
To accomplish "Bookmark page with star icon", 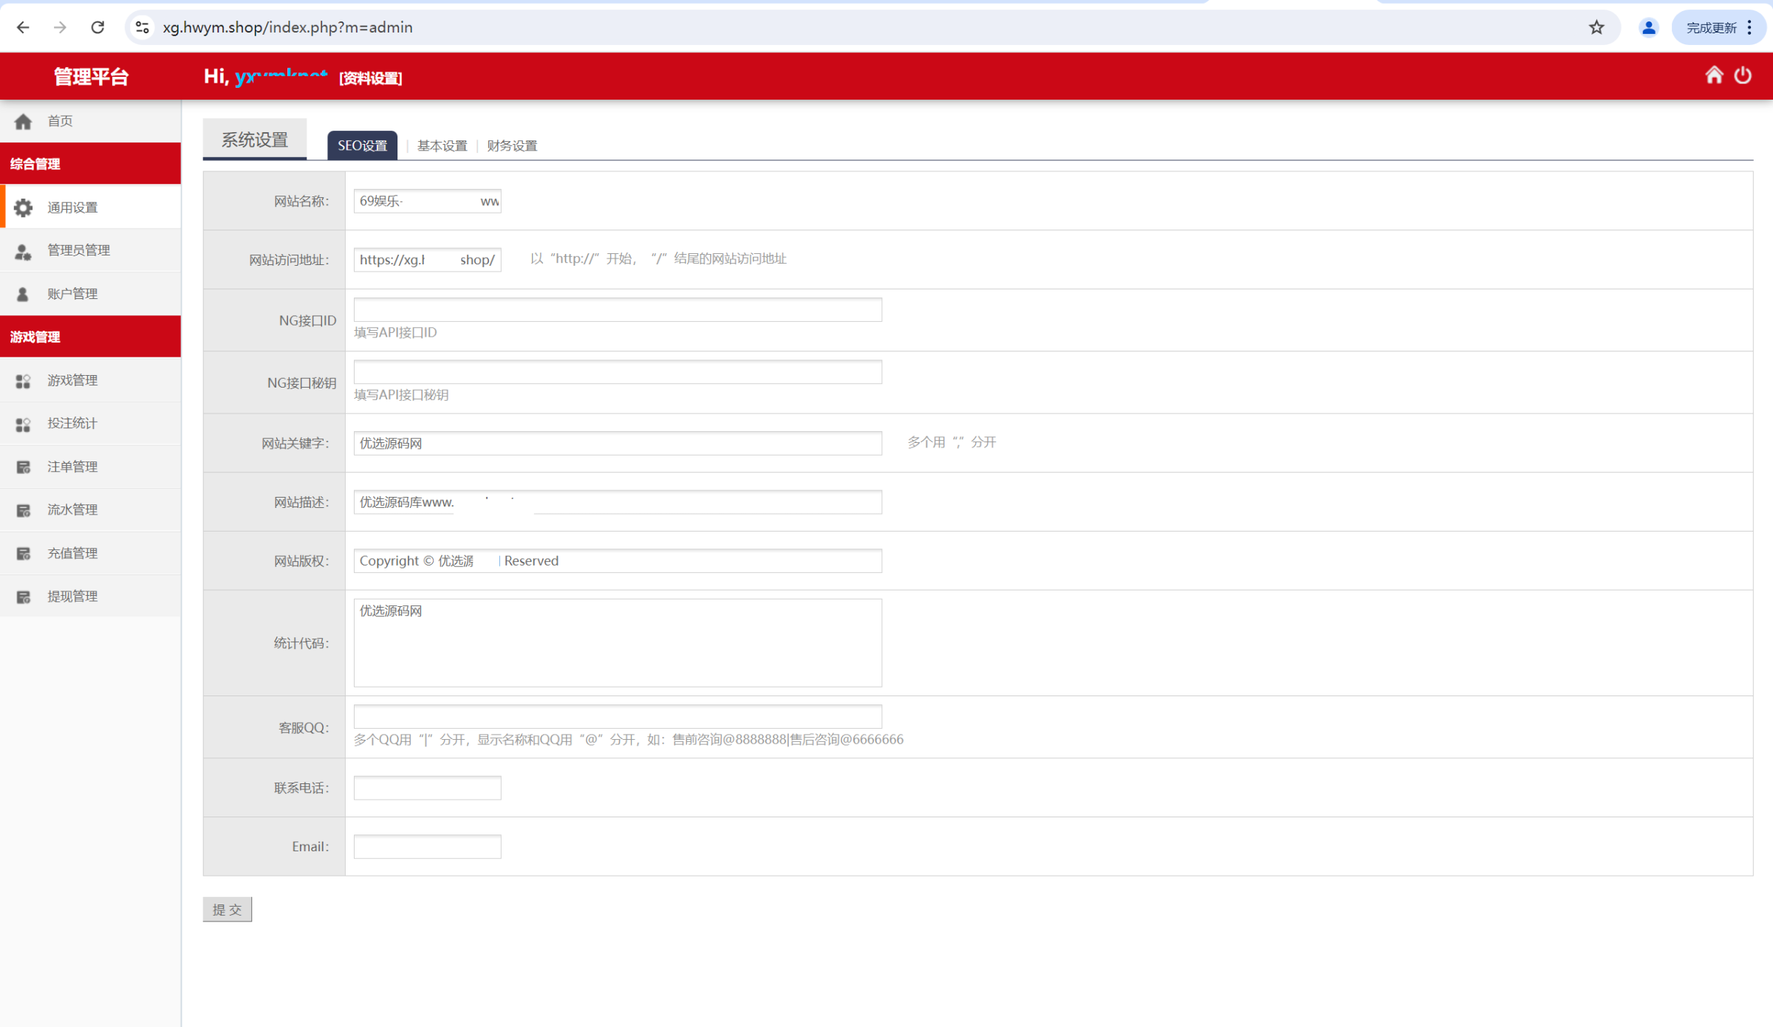I will point(1596,27).
